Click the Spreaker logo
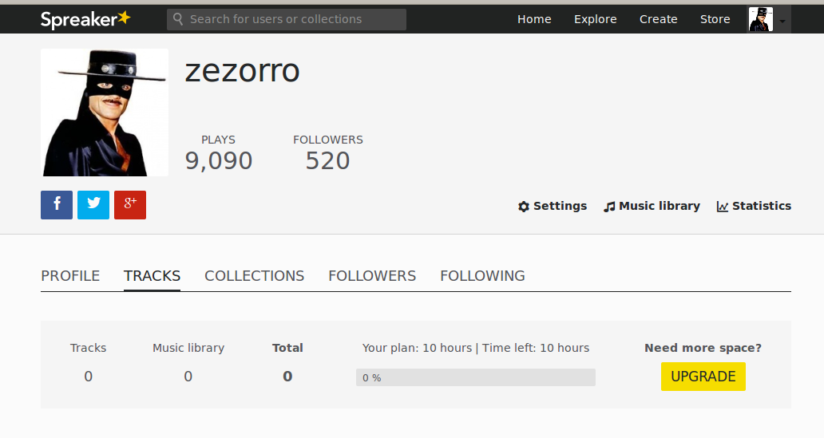The image size is (824, 438). [x=85, y=19]
